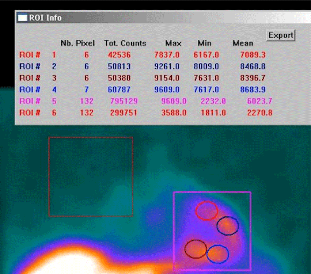This screenshot has height=274, width=311.
Task: Click max value 9154.0
Action: click(167, 78)
